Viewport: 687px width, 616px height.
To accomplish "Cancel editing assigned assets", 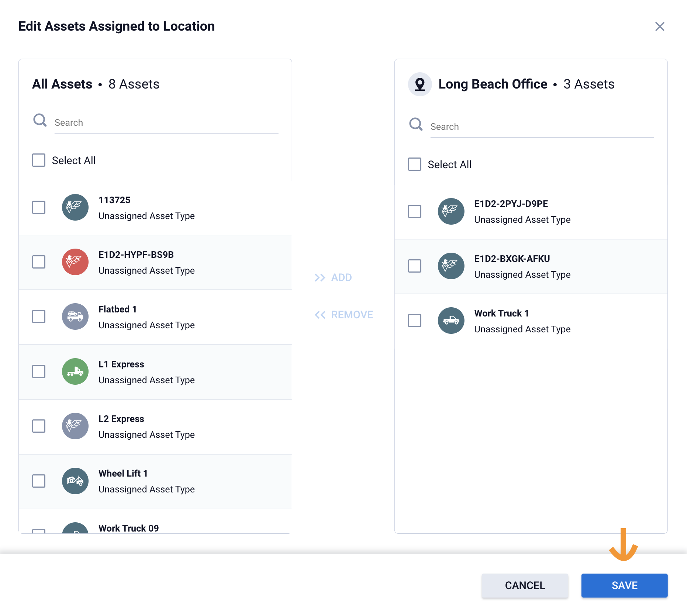I will click(x=525, y=585).
